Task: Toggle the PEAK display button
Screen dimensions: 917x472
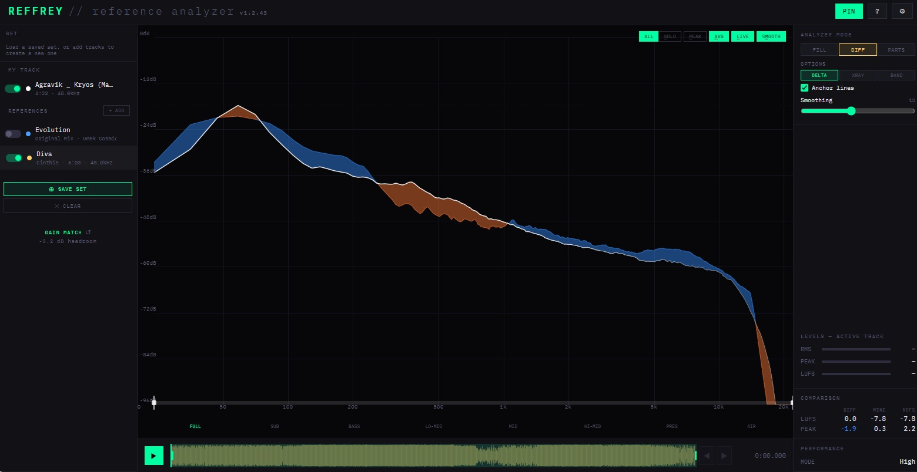Action: pos(695,36)
